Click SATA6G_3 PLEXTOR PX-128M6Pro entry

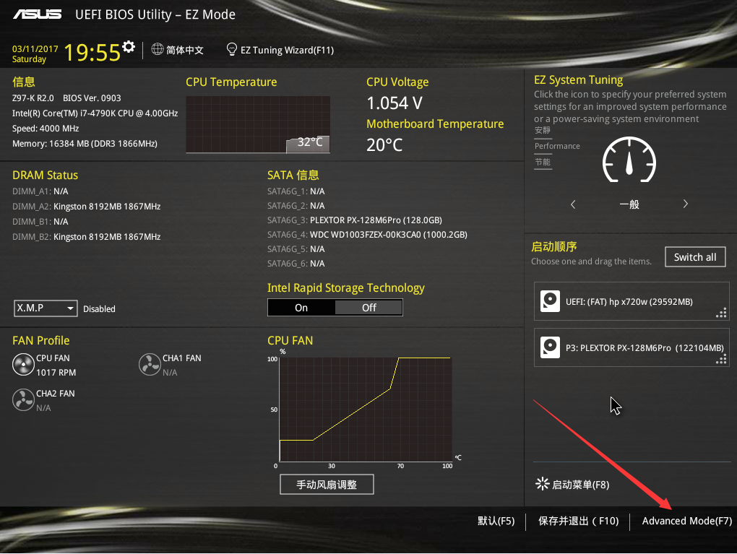coord(354,220)
